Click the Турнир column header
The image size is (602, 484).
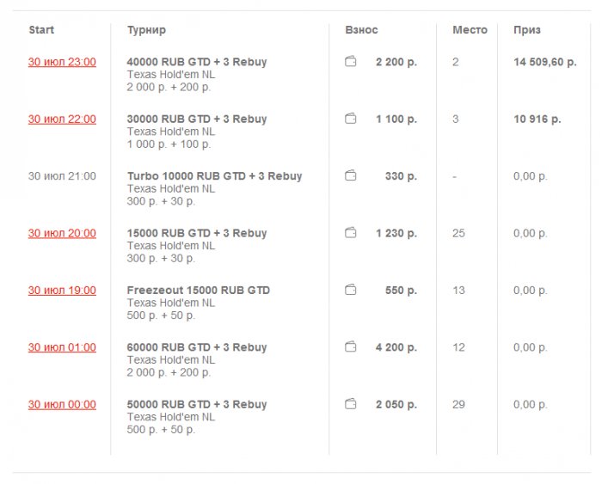click(x=146, y=30)
